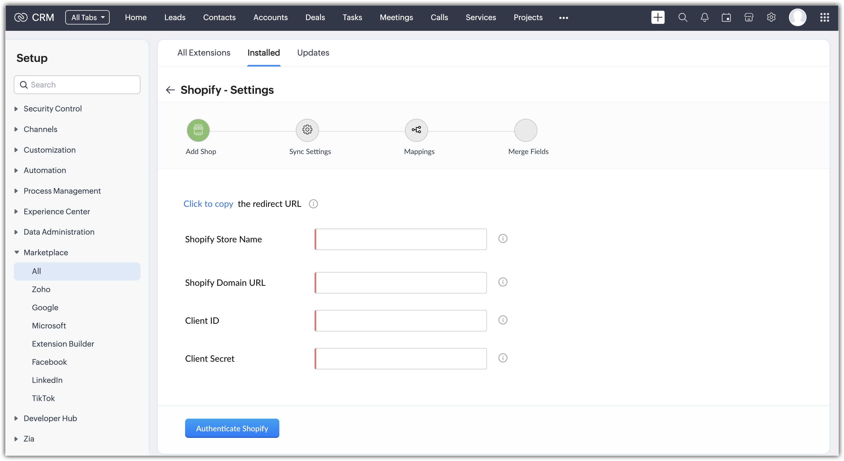Open the All Tabs dropdown

[x=87, y=17]
